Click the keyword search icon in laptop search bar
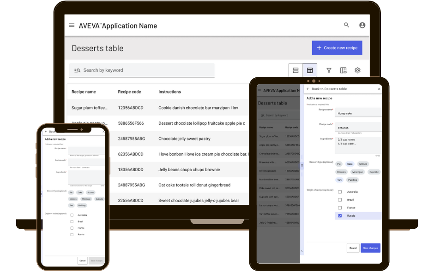434x272 pixels. [x=77, y=70]
